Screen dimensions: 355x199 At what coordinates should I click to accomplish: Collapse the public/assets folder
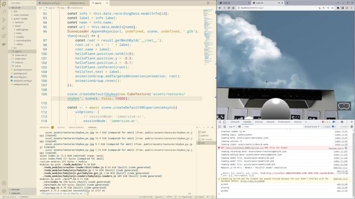(x=20, y=19)
